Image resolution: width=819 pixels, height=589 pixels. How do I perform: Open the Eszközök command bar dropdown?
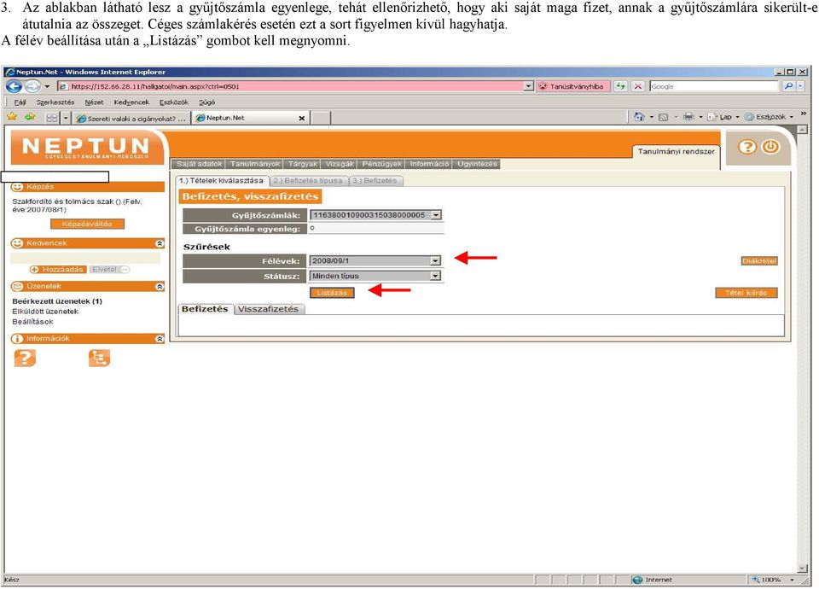tap(770, 117)
